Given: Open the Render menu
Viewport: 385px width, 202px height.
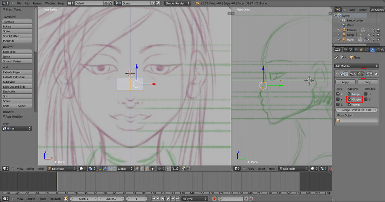Looking at the screenshot, I should (x=37, y=3).
